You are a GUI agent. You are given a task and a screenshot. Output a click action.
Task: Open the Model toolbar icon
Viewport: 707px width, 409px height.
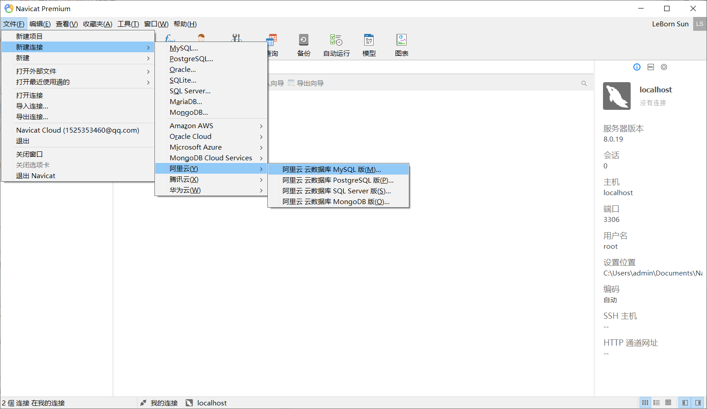coord(369,45)
